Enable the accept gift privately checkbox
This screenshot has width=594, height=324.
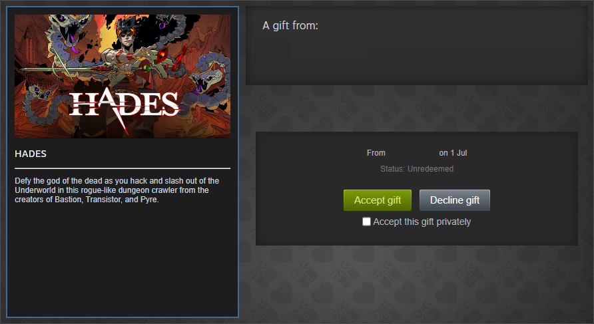(366, 222)
